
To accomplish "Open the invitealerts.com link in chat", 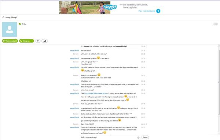I will click(96, 93).
